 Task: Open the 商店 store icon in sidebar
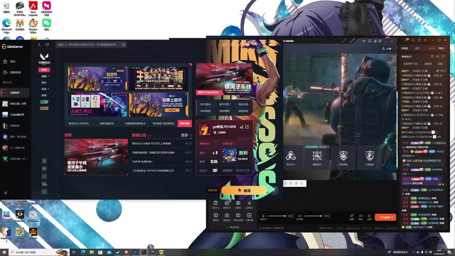5,61
